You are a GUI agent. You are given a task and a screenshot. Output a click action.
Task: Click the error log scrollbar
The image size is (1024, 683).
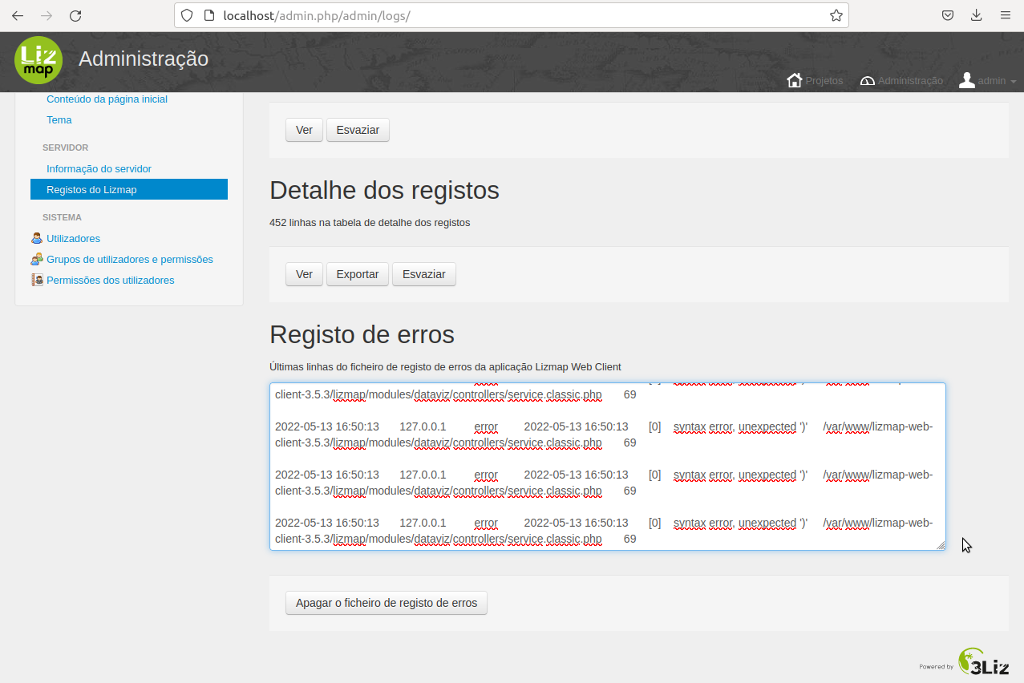tap(940, 465)
